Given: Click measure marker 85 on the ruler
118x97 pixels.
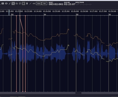Looking at the screenshot, I should coord(77,15).
